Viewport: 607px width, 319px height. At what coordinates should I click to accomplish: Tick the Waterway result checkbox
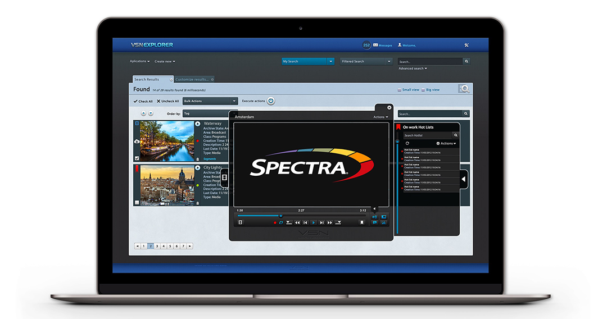click(137, 158)
